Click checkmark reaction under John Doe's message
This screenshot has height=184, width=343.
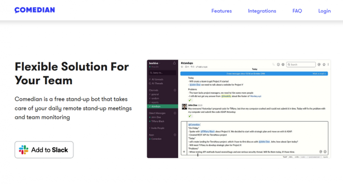tap(190, 116)
